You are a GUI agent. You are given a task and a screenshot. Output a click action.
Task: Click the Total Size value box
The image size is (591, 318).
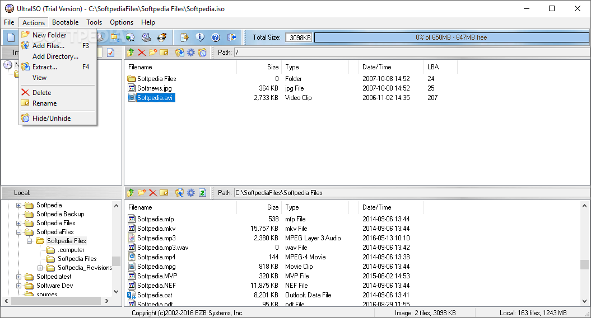pos(299,37)
